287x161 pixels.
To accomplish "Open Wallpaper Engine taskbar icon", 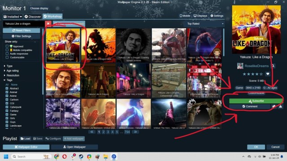I will pos(113,157).
